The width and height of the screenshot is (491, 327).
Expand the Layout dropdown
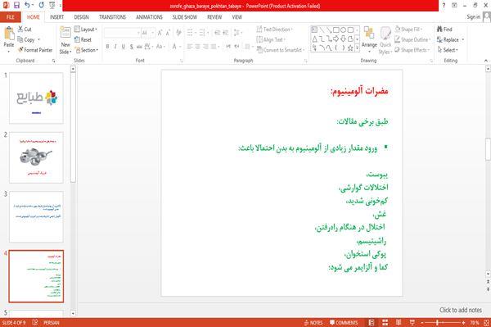(86, 30)
